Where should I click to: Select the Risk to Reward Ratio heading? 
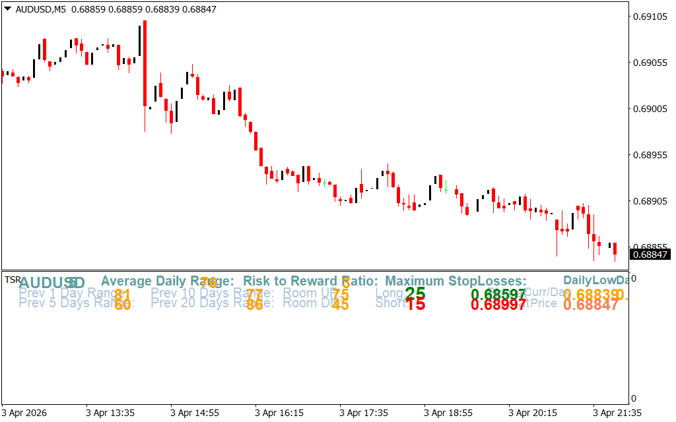pyautogui.click(x=310, y=282)
